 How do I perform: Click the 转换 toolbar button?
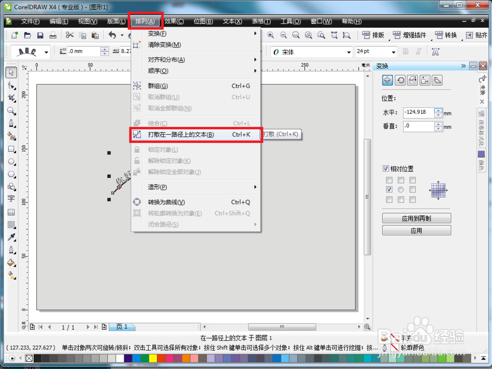[x=446, y=35]
